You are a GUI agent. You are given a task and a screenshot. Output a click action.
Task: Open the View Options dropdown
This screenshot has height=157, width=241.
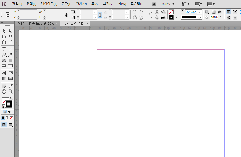click(x=185, y=4)
